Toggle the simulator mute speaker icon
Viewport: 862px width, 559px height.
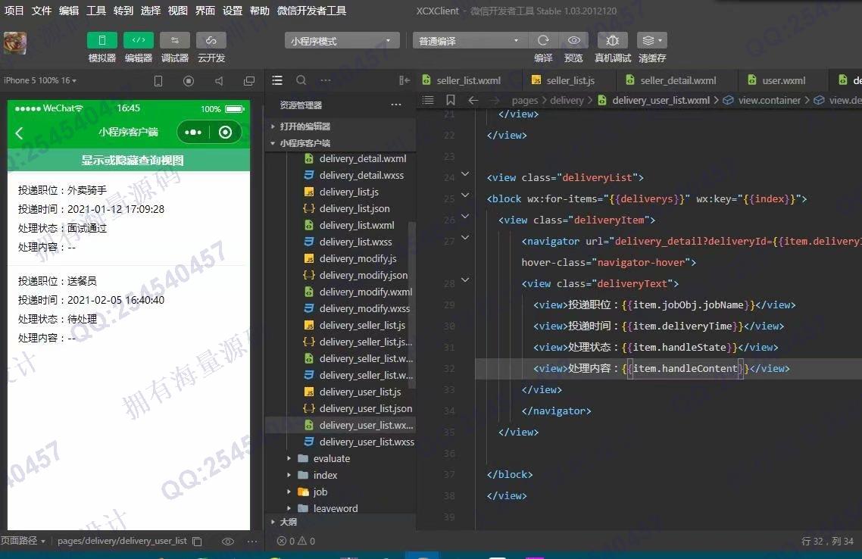tap(219, 81)
